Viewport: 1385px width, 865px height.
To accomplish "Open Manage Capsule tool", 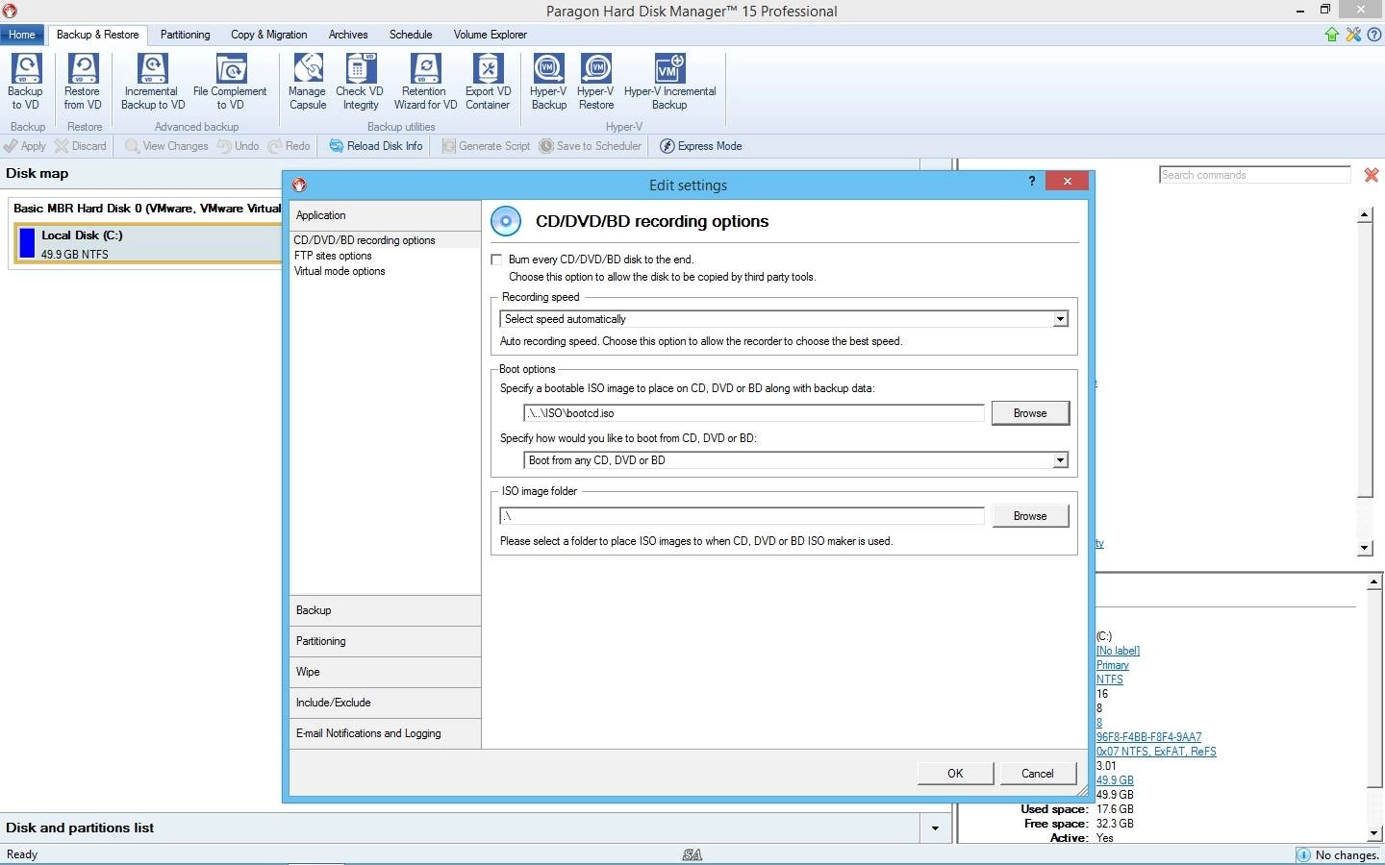I will (x=308, y=82).
